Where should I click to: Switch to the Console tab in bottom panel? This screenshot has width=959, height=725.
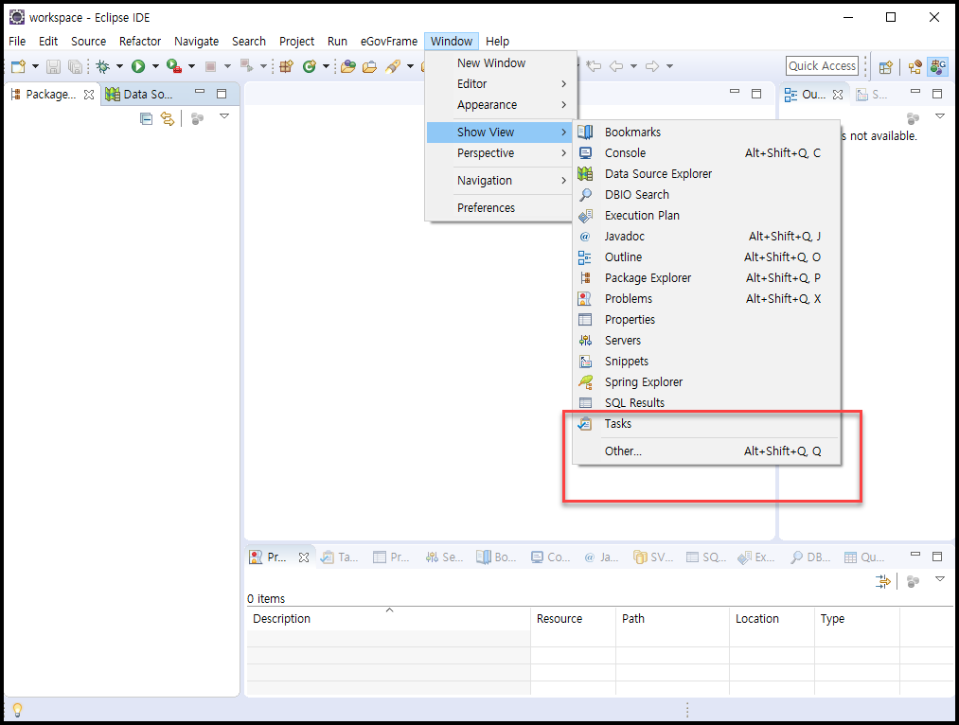pos(550,557)
